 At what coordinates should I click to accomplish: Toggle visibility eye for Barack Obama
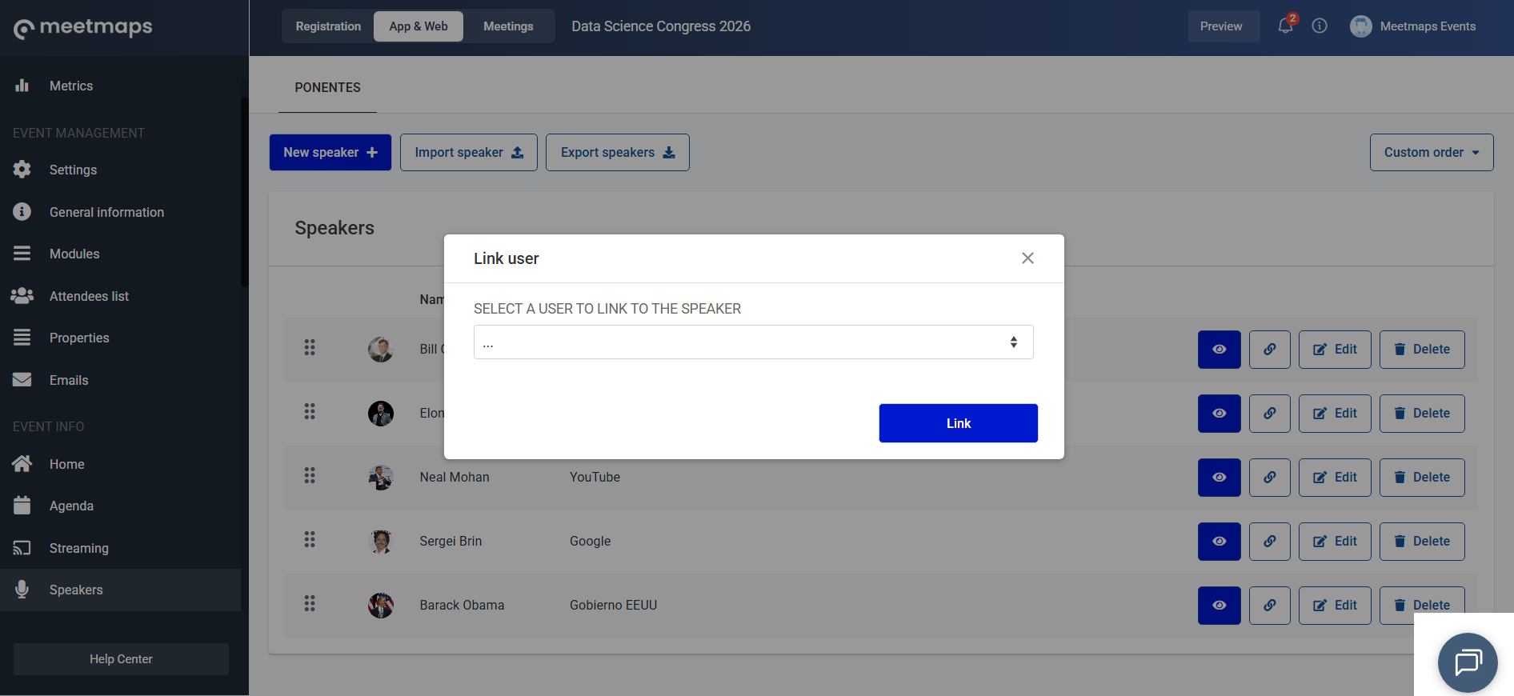pyautogui.click(x=1219, y=606)
